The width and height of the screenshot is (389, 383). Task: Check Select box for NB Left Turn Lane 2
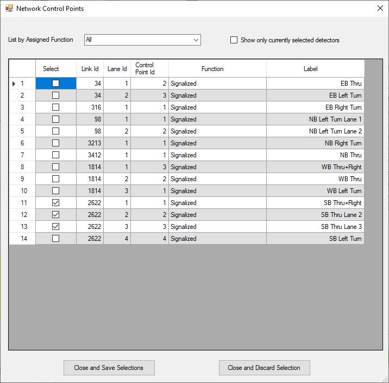tap(55, 131)
